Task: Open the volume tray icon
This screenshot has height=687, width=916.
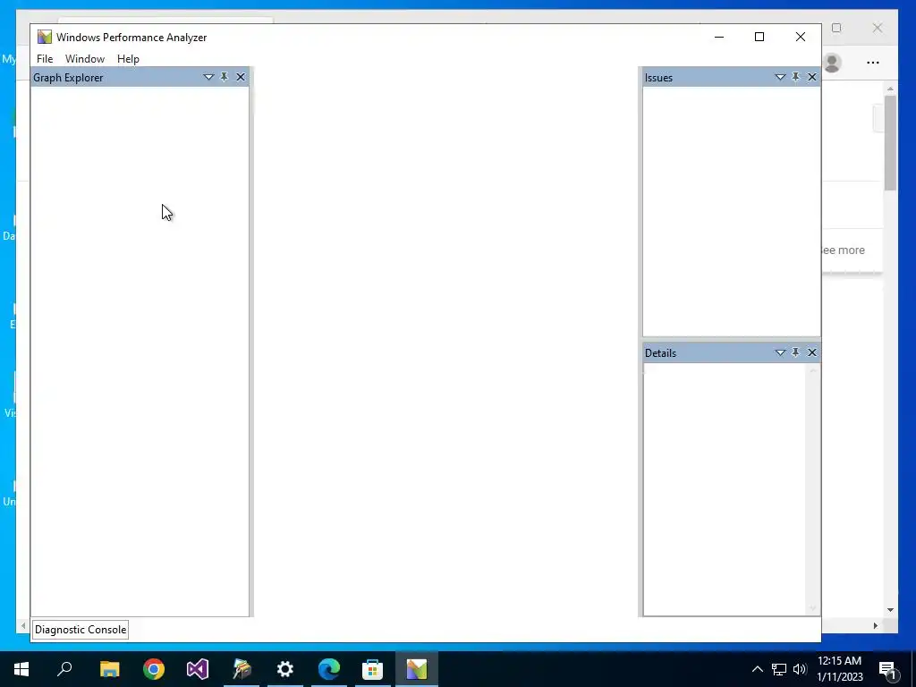Action: click(800, 669)
